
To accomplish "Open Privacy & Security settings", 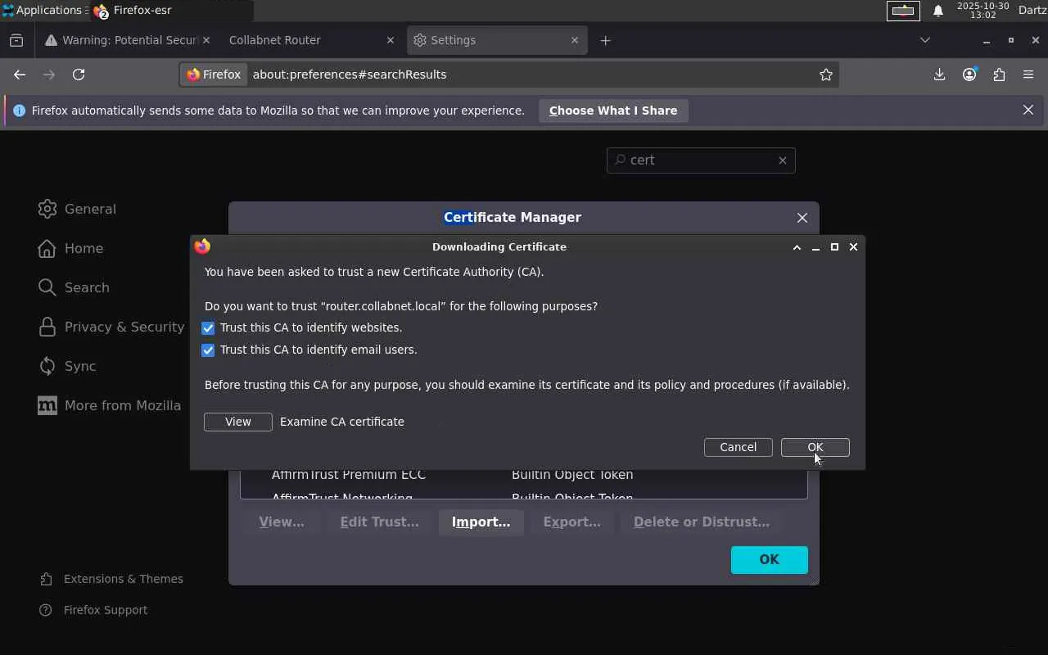I will point(111,327).
